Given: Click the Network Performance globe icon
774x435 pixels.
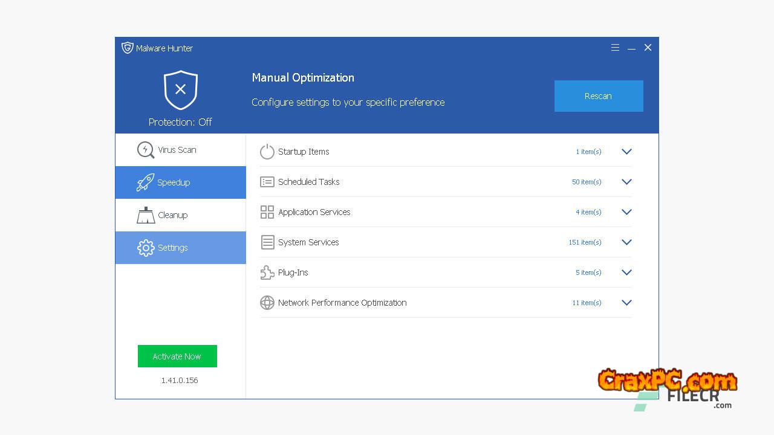Looking at the screenshot, I should [267, 303].
